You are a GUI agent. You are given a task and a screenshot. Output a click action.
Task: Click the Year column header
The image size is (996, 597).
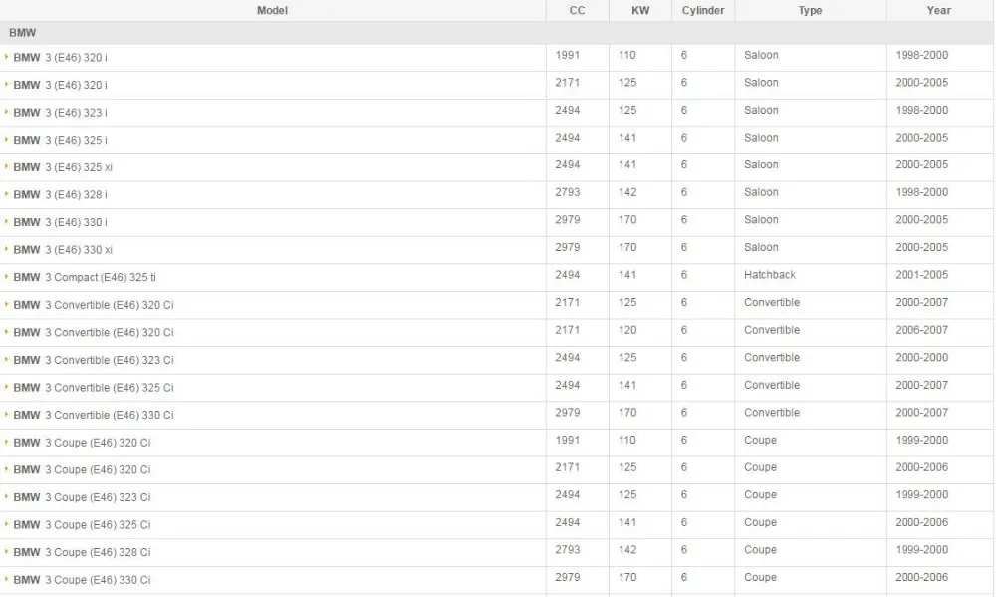point(939,10)
